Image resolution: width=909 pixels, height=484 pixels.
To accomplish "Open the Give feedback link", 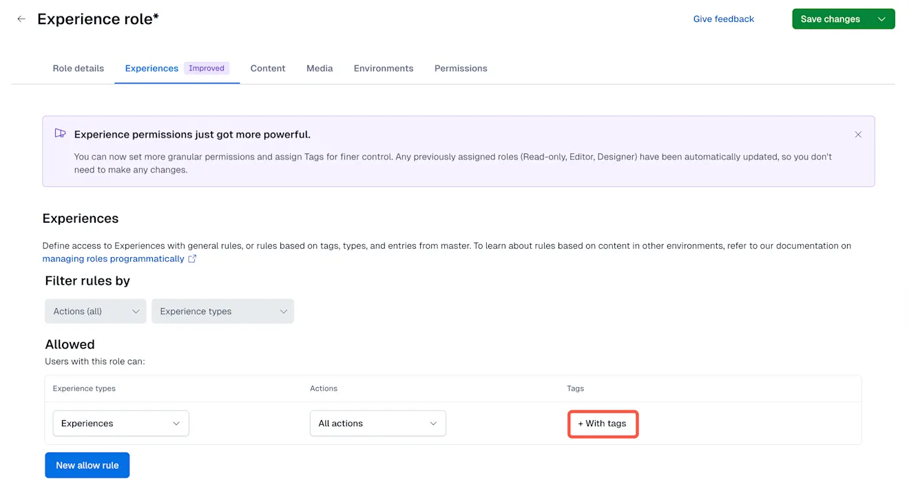I will pyautogui.click(x=723, y=19).
